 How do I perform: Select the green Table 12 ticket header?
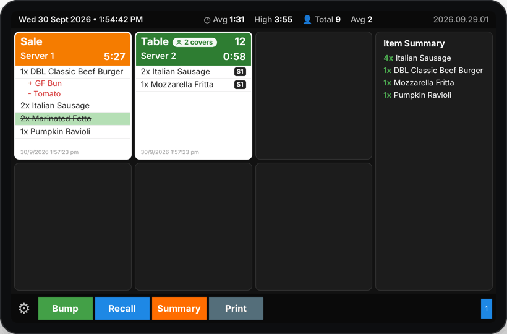pos(194,49)
